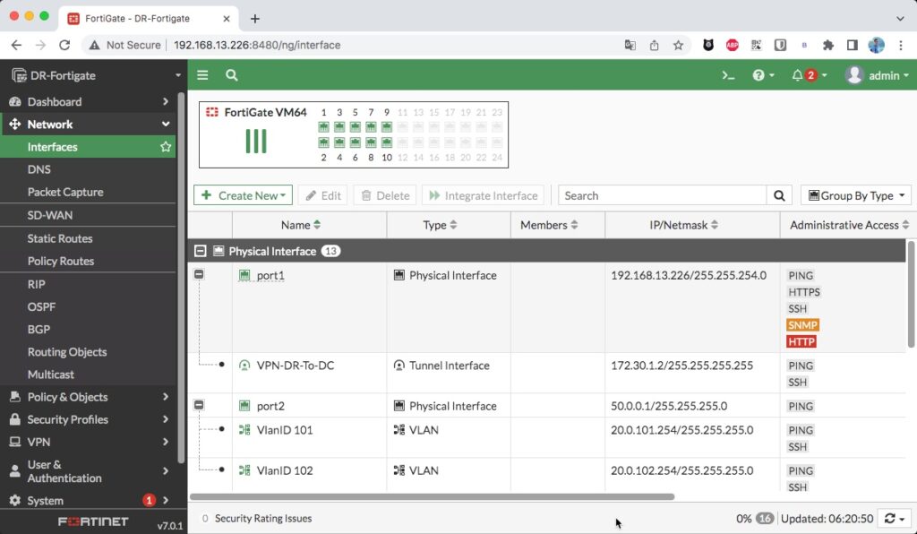
Task: Click the favorite star next to Interfaces
Action: (166, 147)
